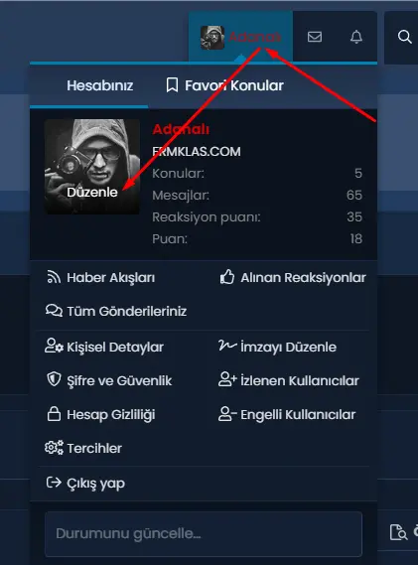Click the padlock icon for Hesap Gizliliği
The image size is (418, 565).
pos(54,414)
